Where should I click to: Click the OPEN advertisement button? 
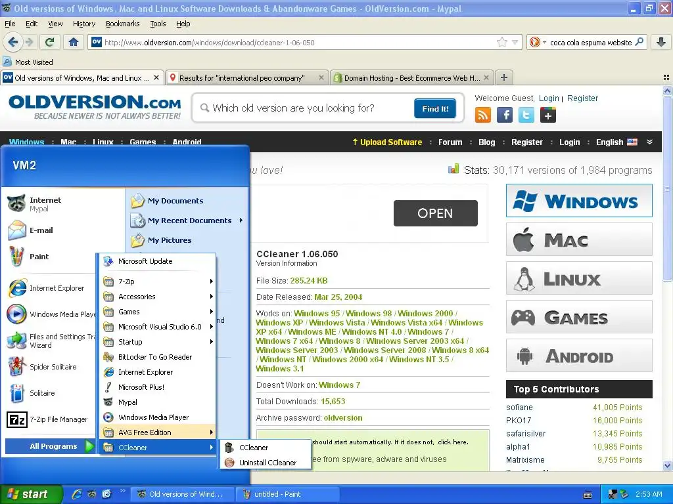(x=435, y=213)
